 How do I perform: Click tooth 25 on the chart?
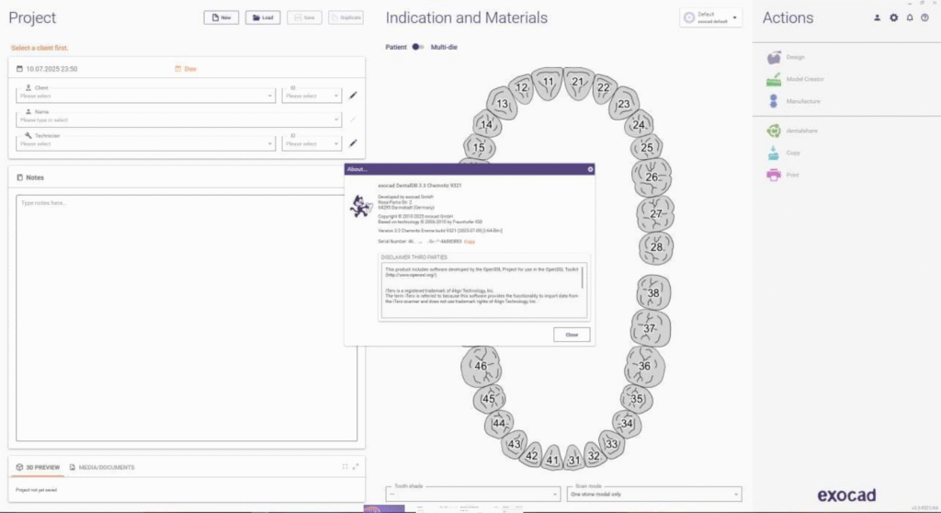pos(646,147)
